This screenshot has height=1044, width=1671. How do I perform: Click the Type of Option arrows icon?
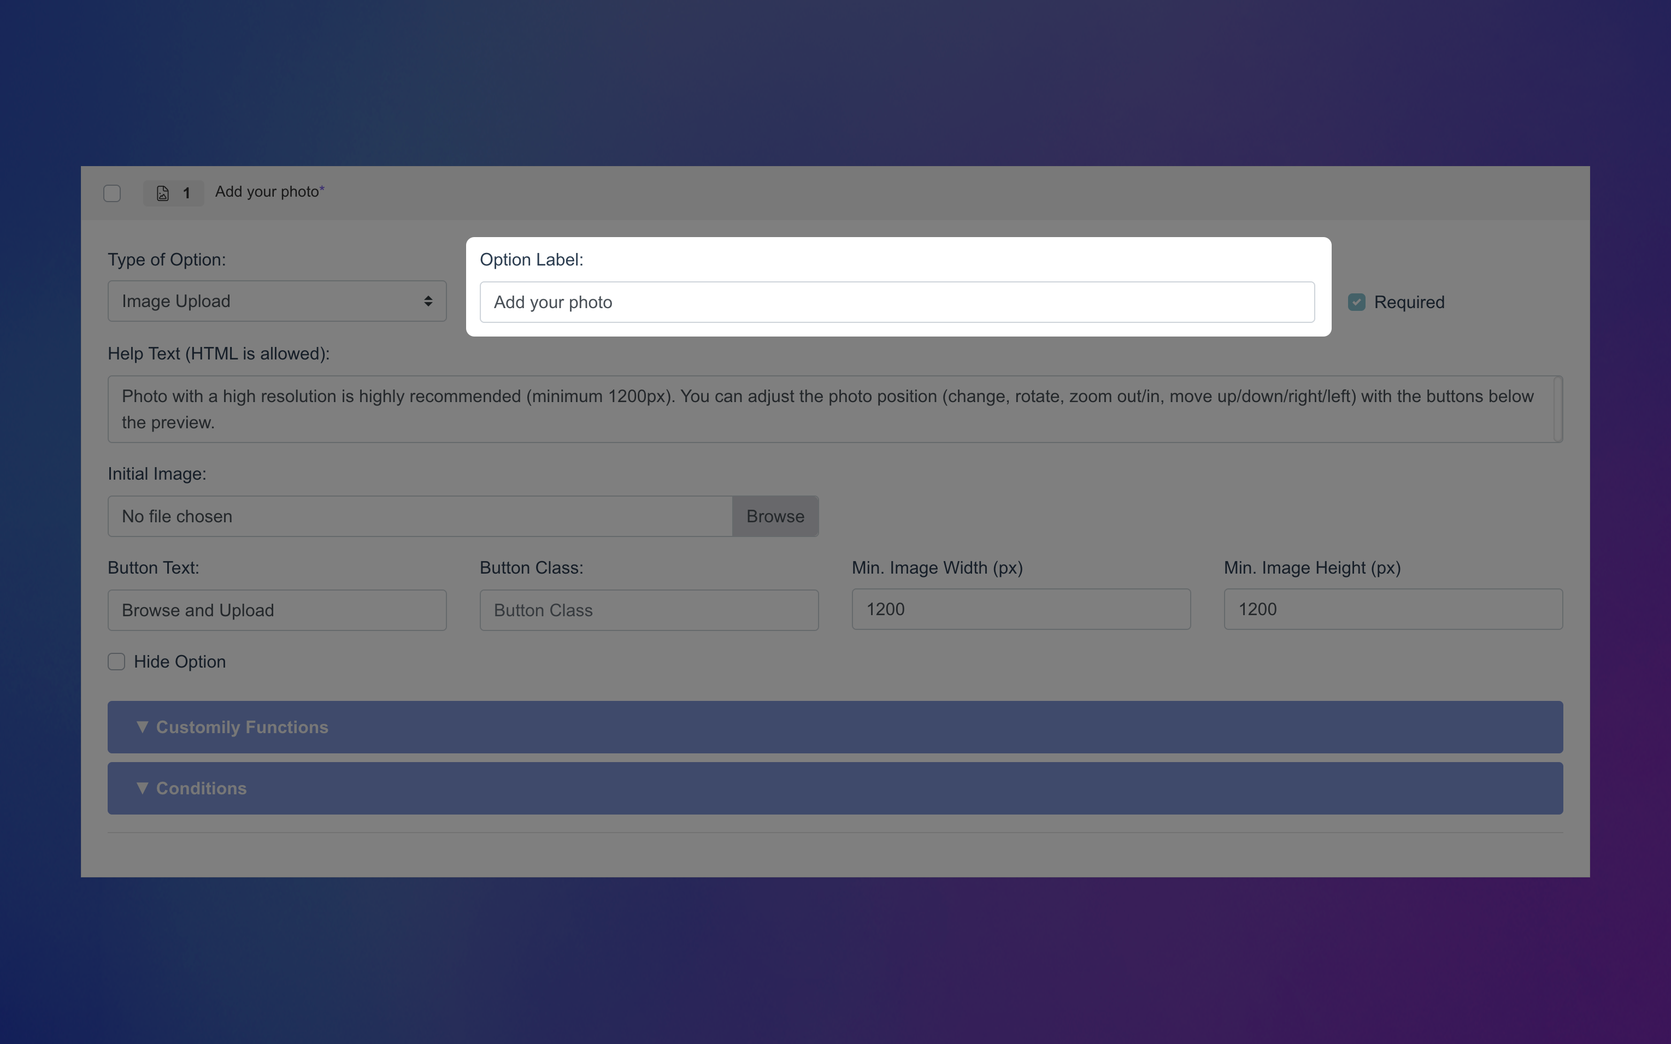point(428,301)
